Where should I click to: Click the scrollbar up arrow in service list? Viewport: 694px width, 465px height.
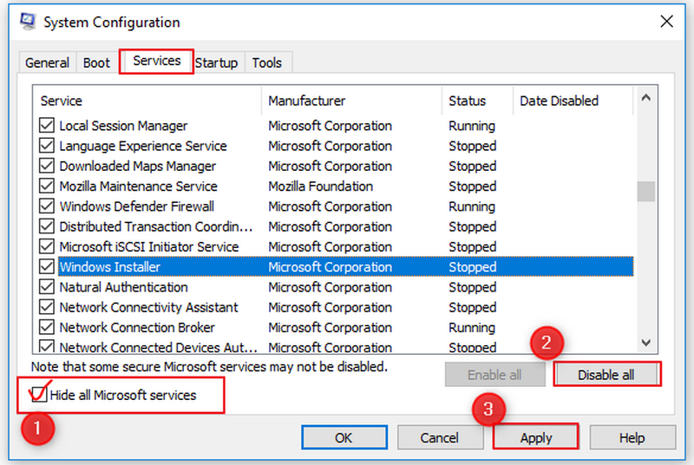[x=645, y=99]
